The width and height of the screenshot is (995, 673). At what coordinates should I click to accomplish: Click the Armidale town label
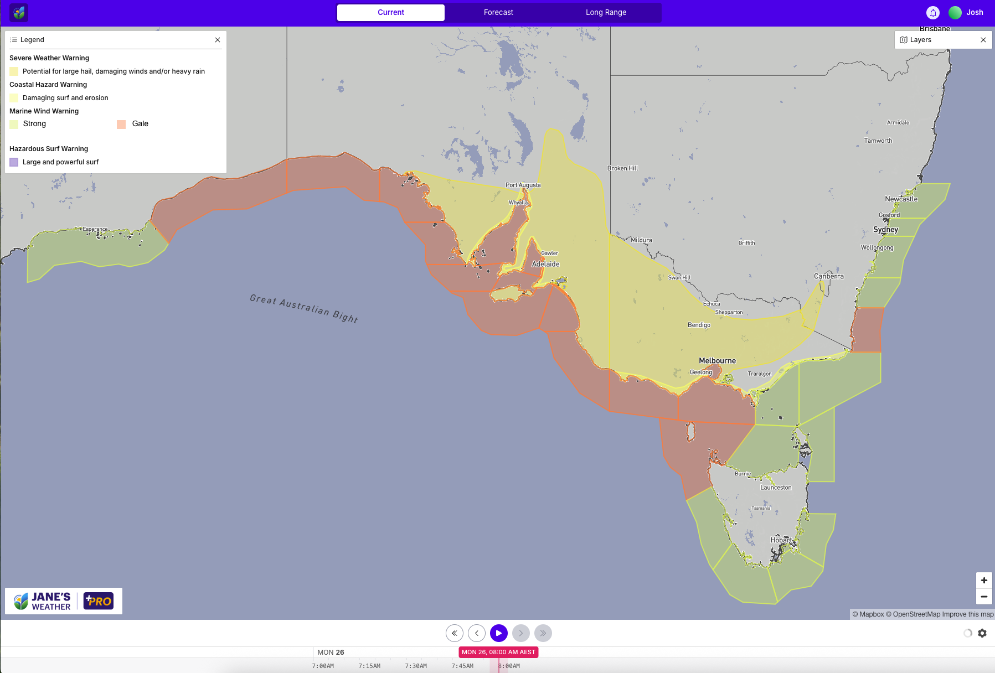(x=898, y=123)
